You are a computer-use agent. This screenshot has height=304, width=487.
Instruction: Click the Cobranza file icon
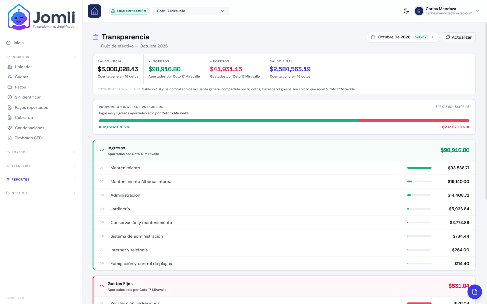(9, 118)
